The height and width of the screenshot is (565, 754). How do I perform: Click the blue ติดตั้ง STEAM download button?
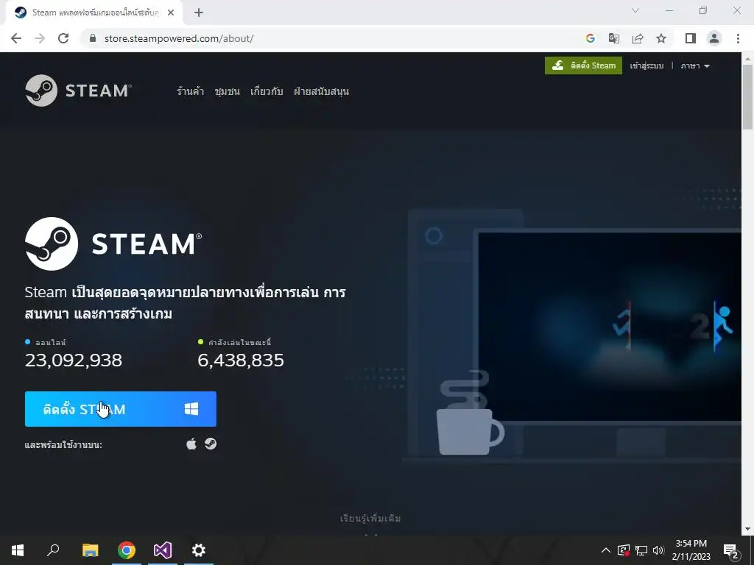click(x=121, y=409)
